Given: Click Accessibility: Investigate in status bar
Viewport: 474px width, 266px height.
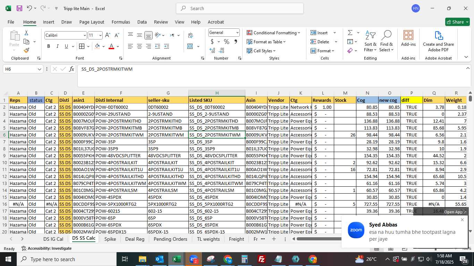Looking at the screenshot, I should pyautogui.click(x=46, y=248).
